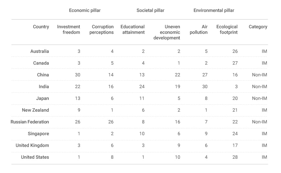Click the Environmental pillar group heading
Screen dimensions: 281x173
pos(214,11)
